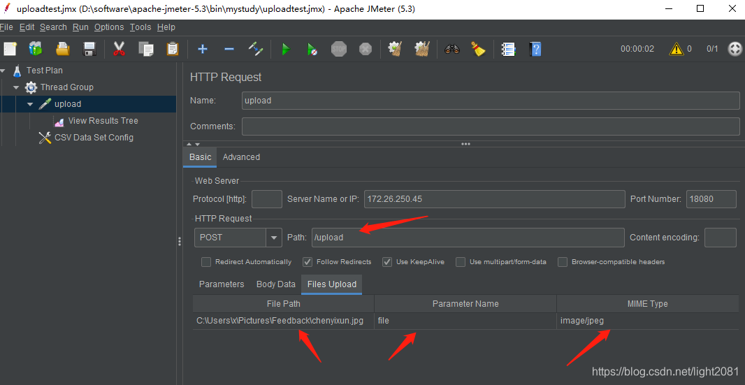Switch to the Basic tab
The height and width of the screenshot is (385, 745).
click(200, 157)
